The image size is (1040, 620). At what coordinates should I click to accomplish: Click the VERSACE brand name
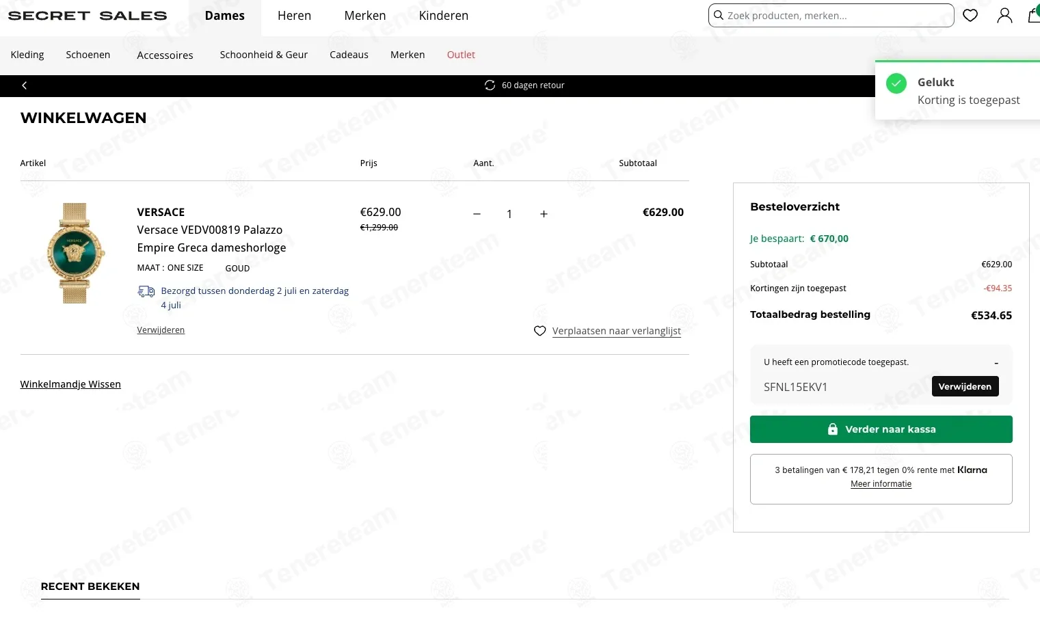(161, 212)
